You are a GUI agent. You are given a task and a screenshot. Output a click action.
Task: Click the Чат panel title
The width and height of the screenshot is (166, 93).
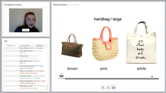[x=6, y=41]
